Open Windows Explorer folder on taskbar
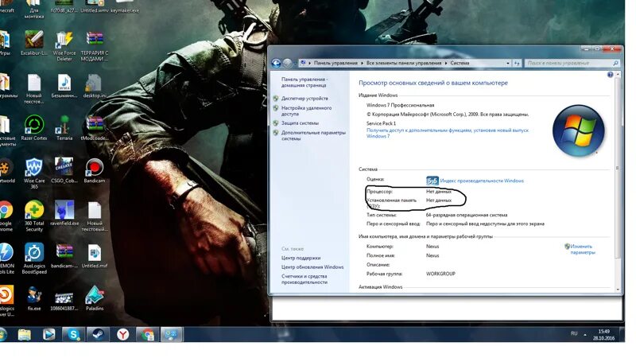636x358 pixels. click(25, 334)
